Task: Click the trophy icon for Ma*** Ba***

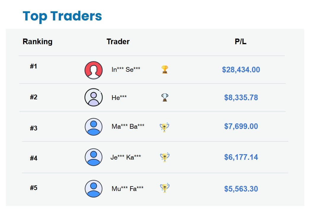Action: pyautogui.click(x=164, y=127)
